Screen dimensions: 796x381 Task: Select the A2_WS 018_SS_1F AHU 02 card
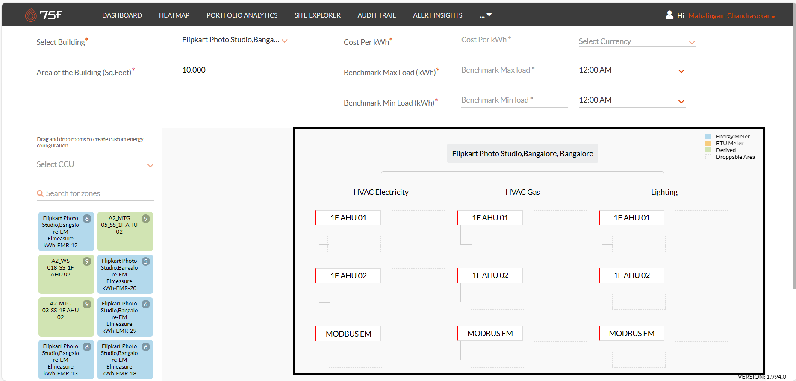(66, 274)
